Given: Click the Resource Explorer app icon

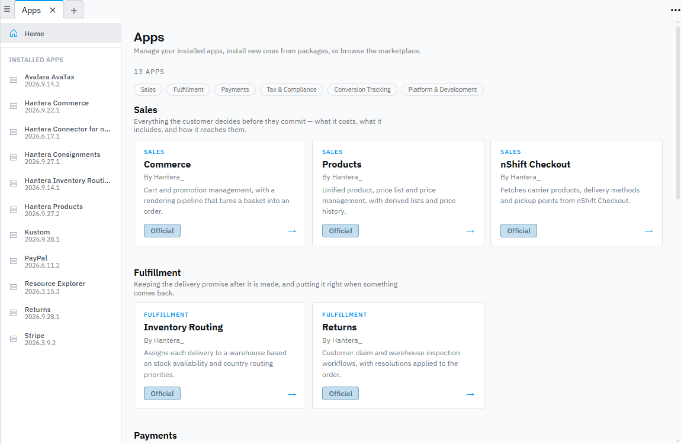Looking at the screenshot, I should click(x=14, y=287).
